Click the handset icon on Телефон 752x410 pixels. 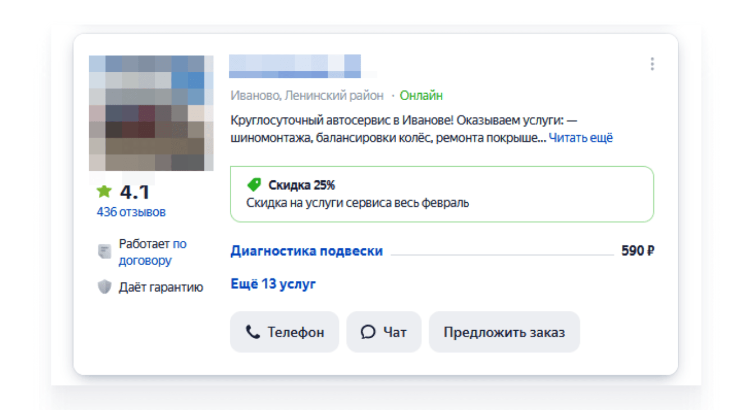point(253,332)
